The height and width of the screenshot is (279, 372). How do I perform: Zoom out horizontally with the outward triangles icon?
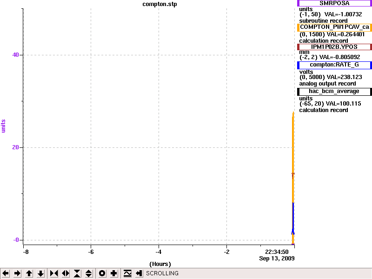click(x=66, y=273)
